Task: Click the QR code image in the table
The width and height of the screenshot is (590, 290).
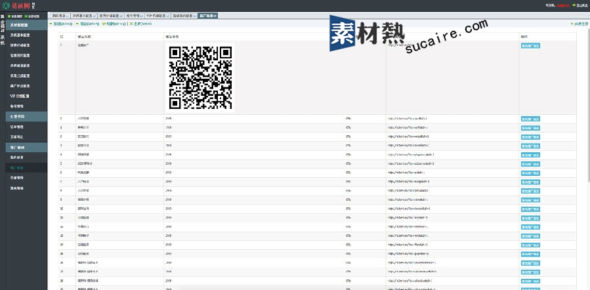Action: click(x=200, y=77)
